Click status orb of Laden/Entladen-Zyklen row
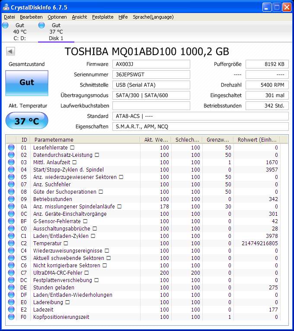Image resolution: width=294 pixels, height=331 pixels. [x=11, y=236]
